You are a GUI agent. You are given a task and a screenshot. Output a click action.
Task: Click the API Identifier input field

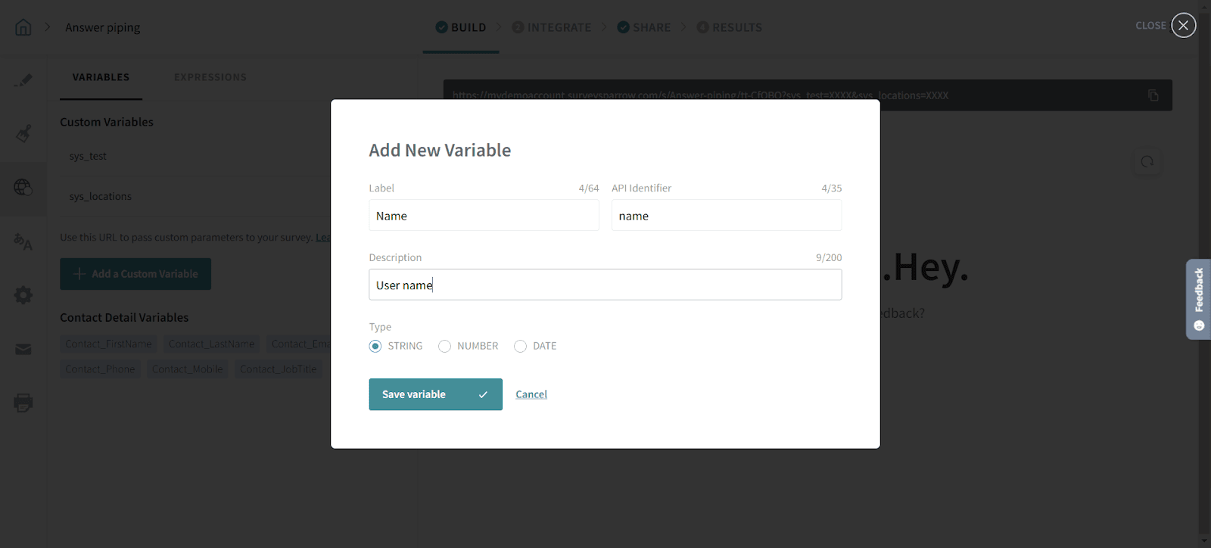pyautogui.click(x=726, y=216)
